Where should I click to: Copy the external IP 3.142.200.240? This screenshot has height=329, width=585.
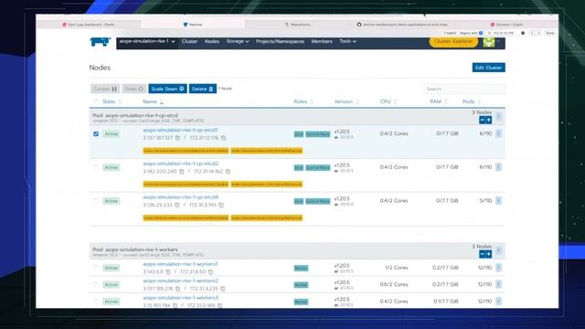point(181,172)
